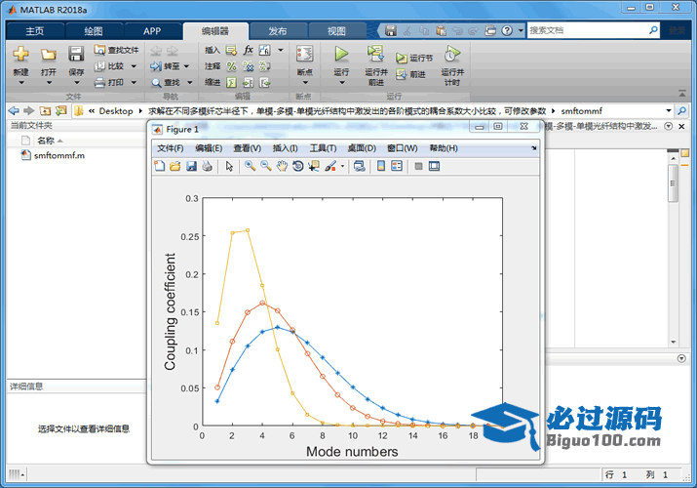Click the editor vertical scrollbar thumb
The width and height of the screenshot is (697, 488).
(673, 183)
